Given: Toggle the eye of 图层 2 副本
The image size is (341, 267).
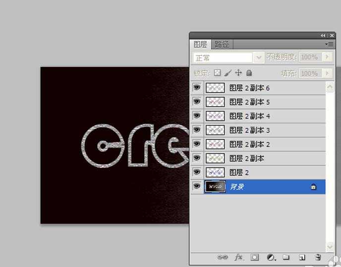Looking at the screenshot, I should 197,158.
